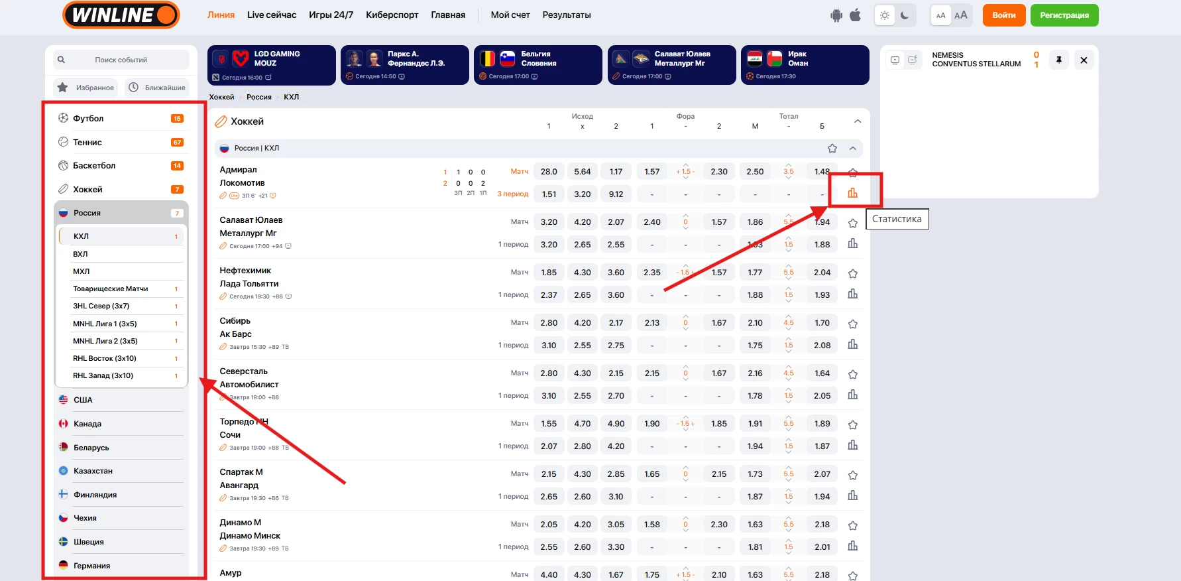Expand Футбол in the sports sidebar
The height and width of the screenshot is (581, 1181).
point(121,118)
